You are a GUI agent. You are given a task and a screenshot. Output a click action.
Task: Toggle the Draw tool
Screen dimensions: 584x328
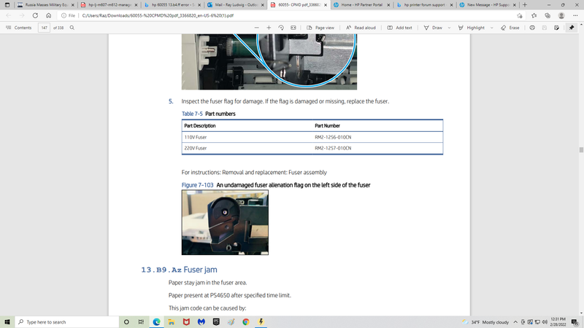click(x=433, y=28)
